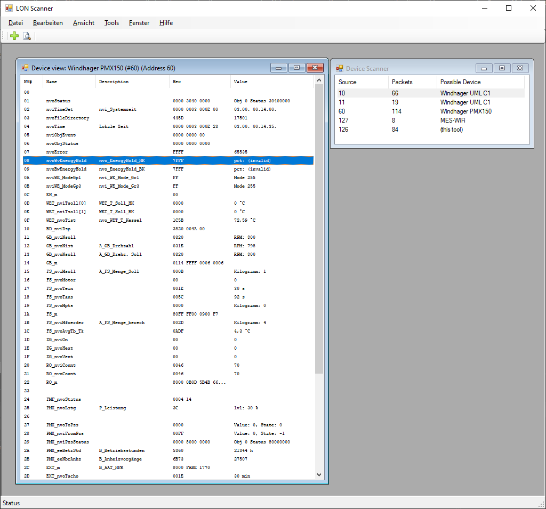This screenshot has width=546, height=509.
Task: Select the highlighted nvoWvEnergyHold row
Action: point(168,160)
